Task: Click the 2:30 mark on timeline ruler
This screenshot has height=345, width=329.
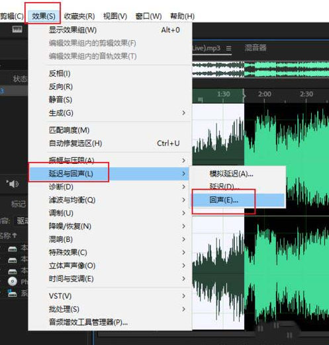Action: point(306,95)
